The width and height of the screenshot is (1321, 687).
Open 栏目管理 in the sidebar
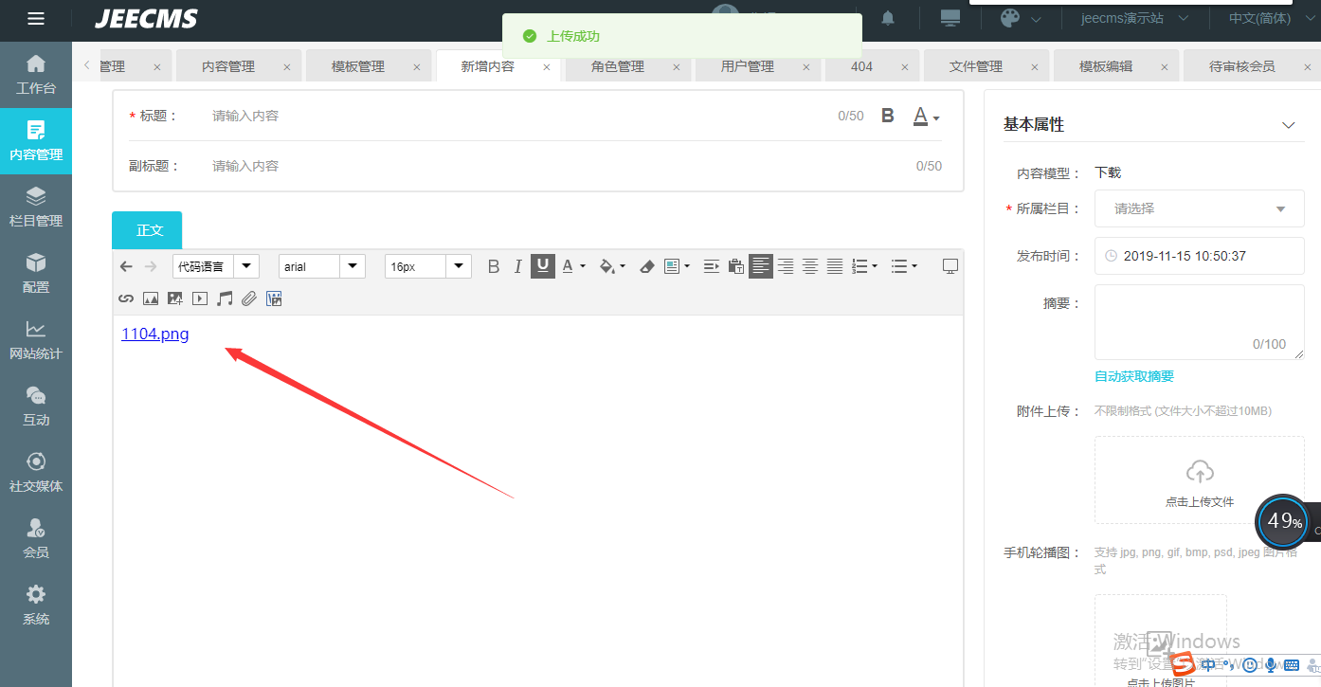click(36, 208)
